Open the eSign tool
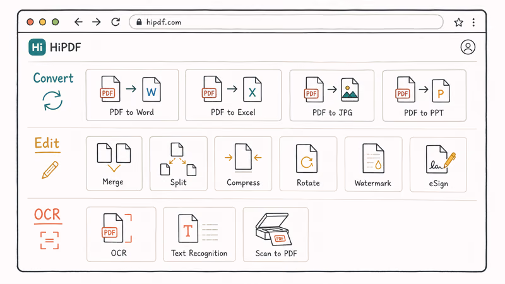This screenshot has height=284, width=505. [438, 165]
